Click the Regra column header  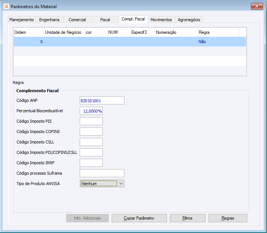[219, 32]
